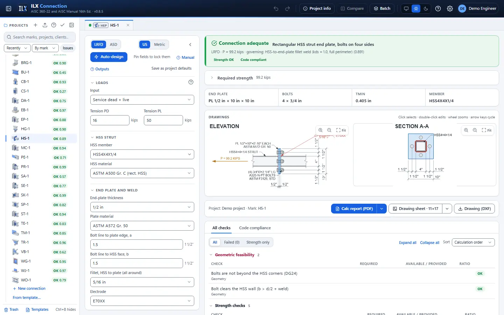Open the Electrode dropdown
The width and height of the screenshot is (504, 315).
pyautogui.click(x=142, y=301)
